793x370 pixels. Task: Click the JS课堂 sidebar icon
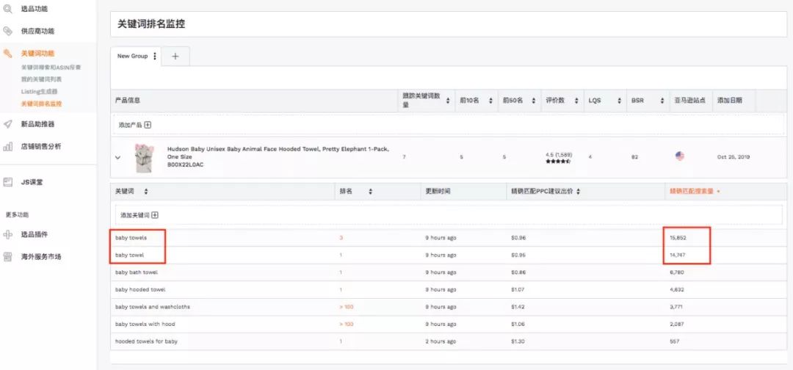[8, 181]
